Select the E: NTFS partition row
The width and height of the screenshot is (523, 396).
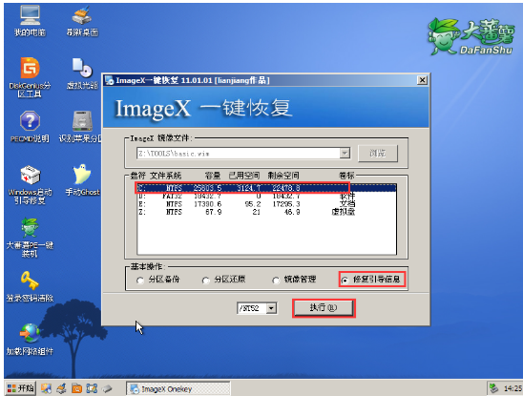tap(266, 204)
